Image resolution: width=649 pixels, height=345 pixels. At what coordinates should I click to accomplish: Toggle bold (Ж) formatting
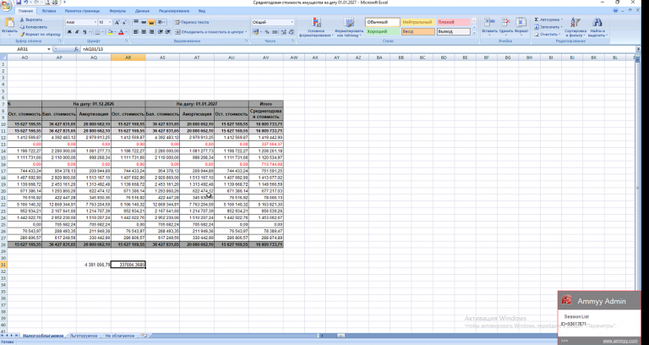pyautogui.click(x=69, y=32)
